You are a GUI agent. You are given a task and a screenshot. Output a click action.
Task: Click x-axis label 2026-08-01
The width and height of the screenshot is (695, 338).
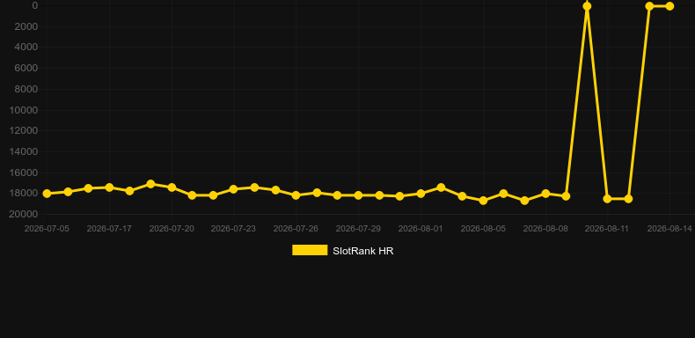421,229
